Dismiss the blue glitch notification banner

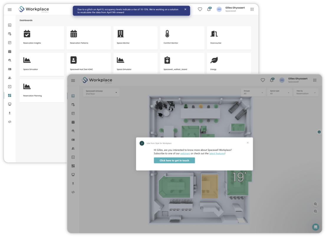[185, 9]
